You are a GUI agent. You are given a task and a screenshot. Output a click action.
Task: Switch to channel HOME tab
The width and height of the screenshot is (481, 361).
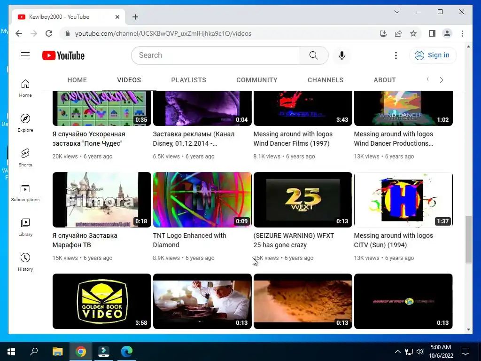coord(77,80)
